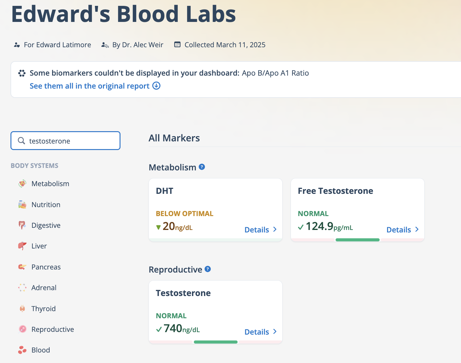Click the Reproductive help question-mark icon

click(x=208, y=269)
